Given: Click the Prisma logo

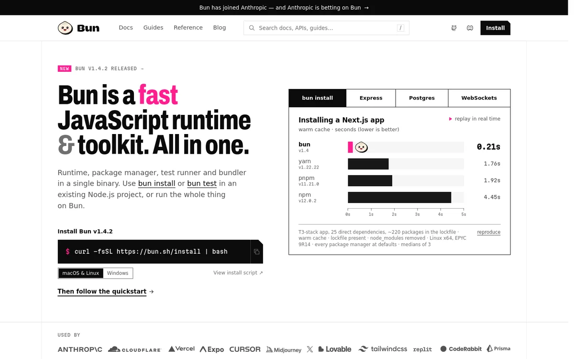Looking at the screenshot, I should [498, 349].
